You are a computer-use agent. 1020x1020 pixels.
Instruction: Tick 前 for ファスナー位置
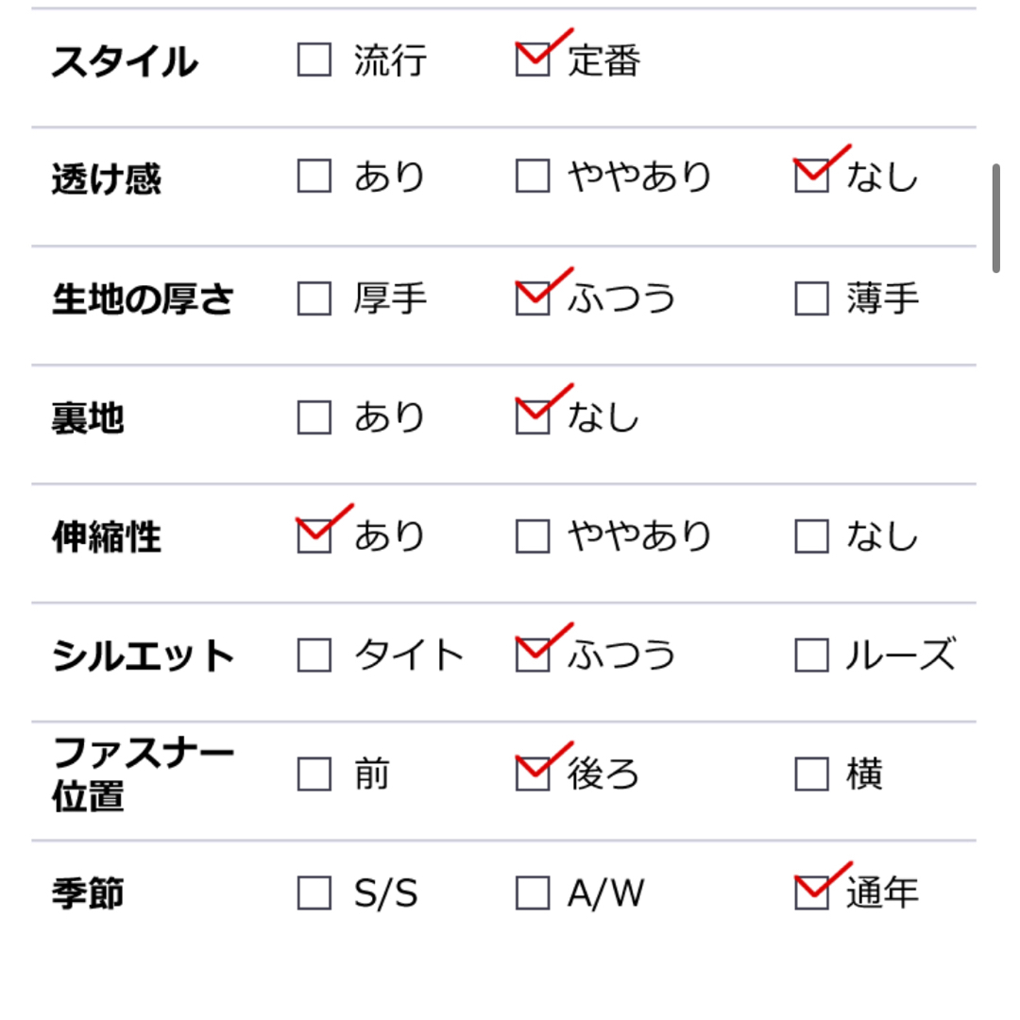tap(314, 774)
